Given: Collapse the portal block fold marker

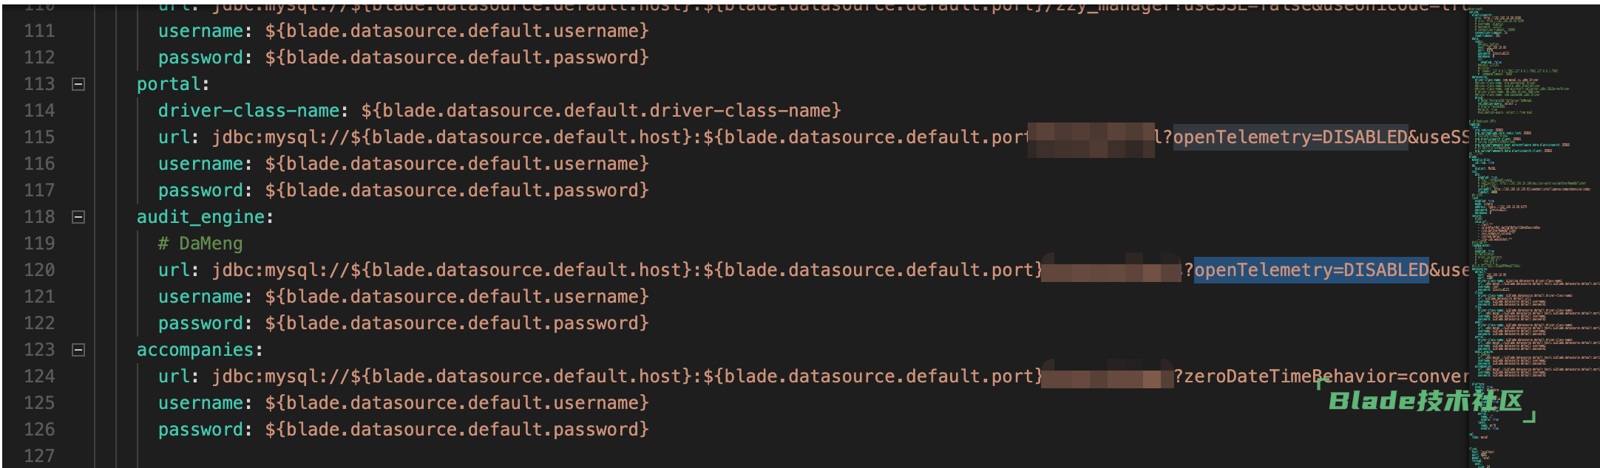Looking at the screenshot, I should pos(78,84).
